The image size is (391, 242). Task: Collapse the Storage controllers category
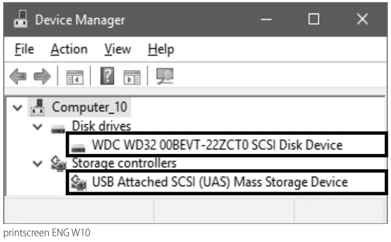pos(37,163)
